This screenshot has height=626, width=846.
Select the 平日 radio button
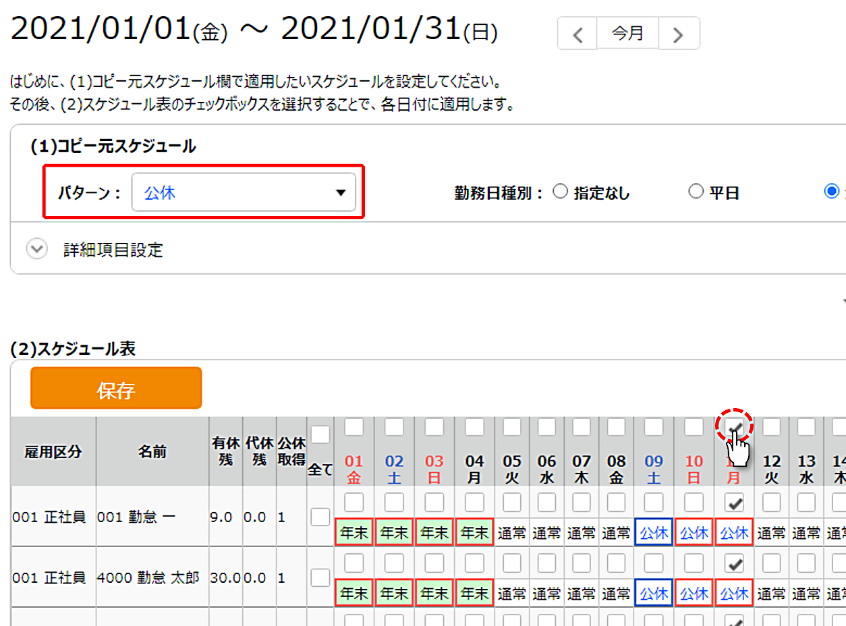pos(696,192)
